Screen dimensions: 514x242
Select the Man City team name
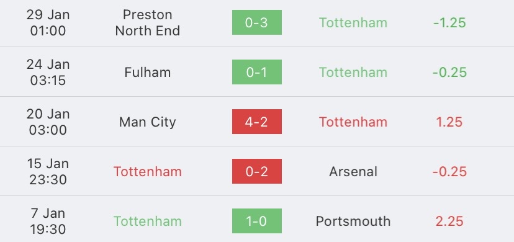coord(148,122)
